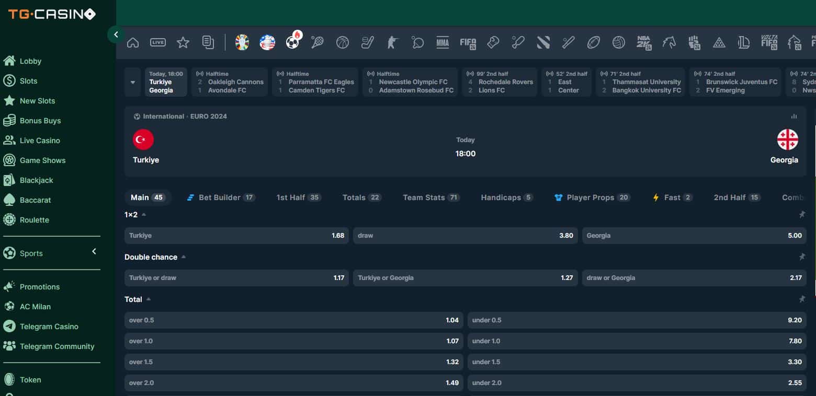Select the ice hockey sport icon
Image resolution: width=816 pixels, height=396 pixels.
pos(368,42)
